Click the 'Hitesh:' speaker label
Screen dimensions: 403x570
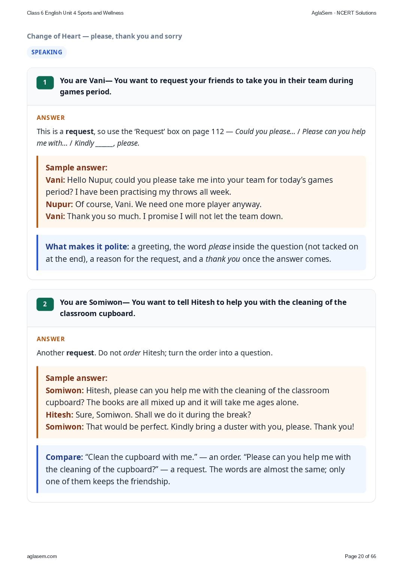60,415
